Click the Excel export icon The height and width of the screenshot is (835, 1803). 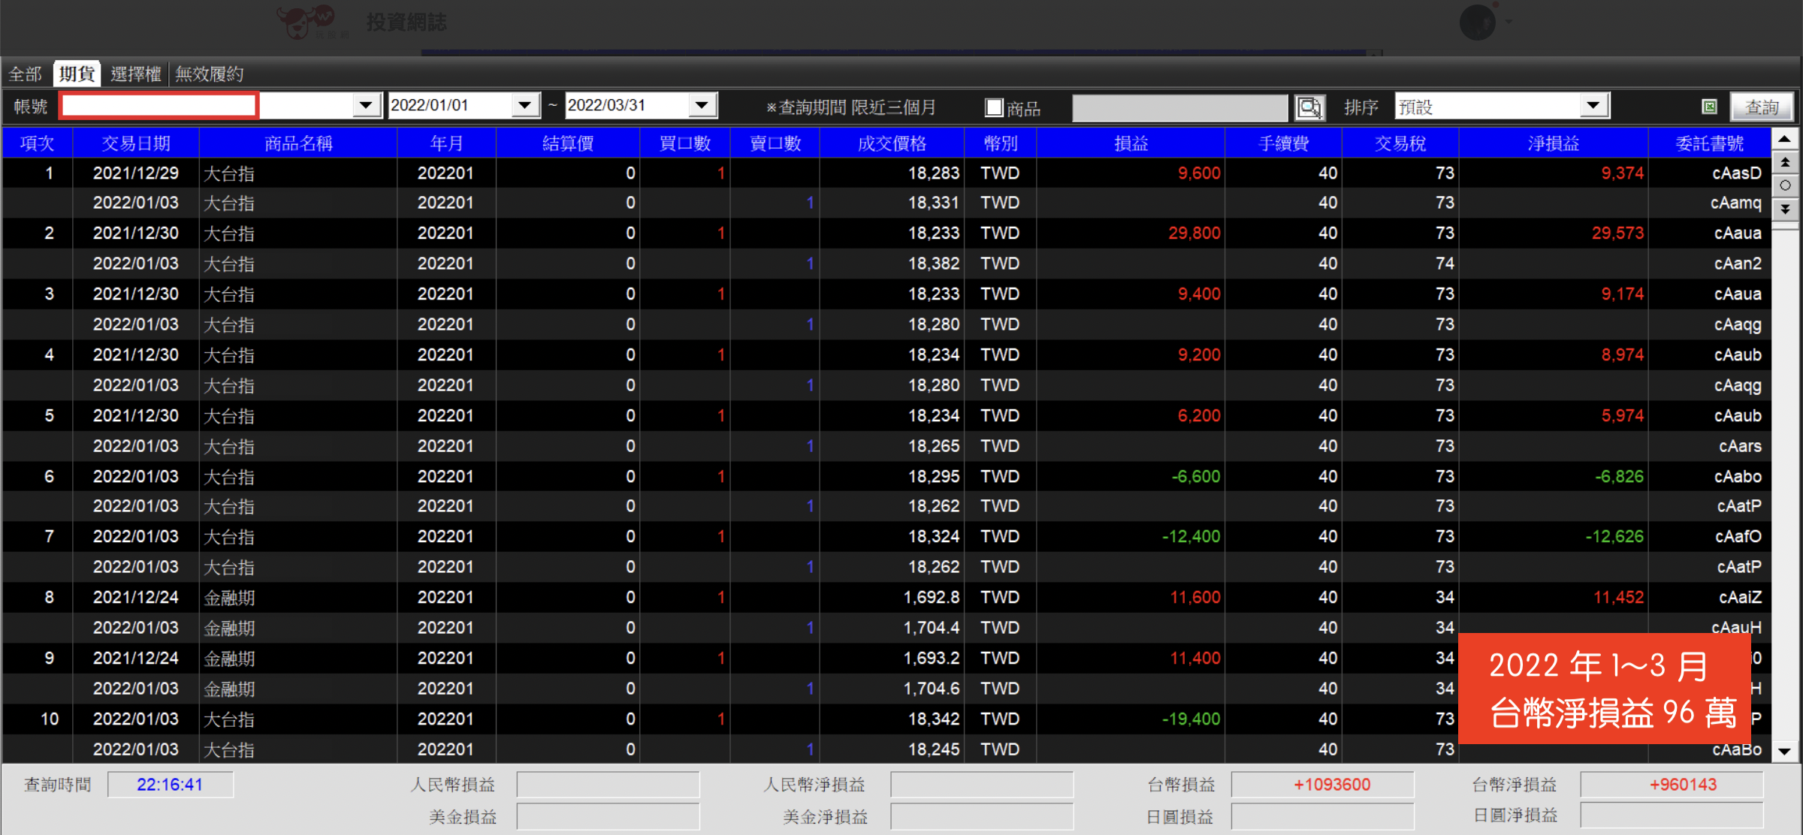1709,107
